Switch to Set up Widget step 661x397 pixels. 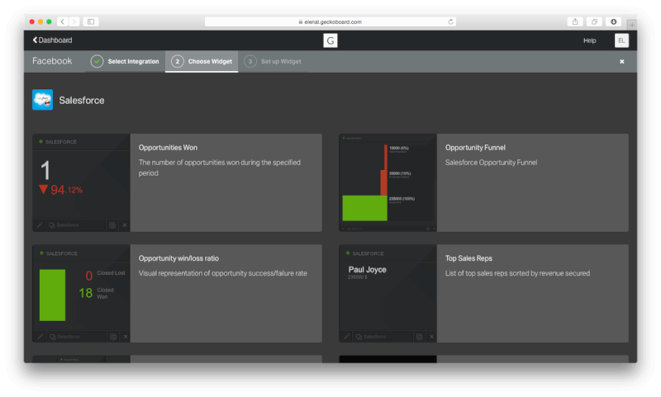pyautogui.click(x=273, y=61)
